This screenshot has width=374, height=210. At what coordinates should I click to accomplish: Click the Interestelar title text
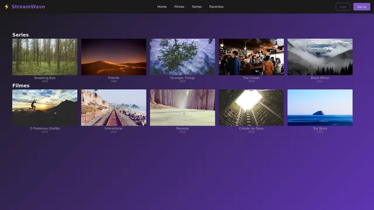tap(113, 128)
